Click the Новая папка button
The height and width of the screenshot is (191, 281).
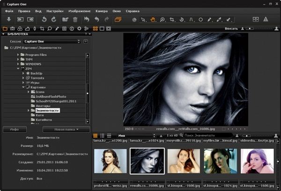point(66,129)
